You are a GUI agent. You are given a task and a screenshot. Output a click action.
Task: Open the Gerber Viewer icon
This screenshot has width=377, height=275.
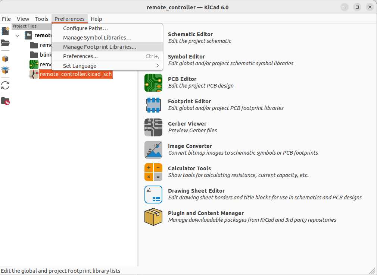pyautogui.click(x=153, y=127)
